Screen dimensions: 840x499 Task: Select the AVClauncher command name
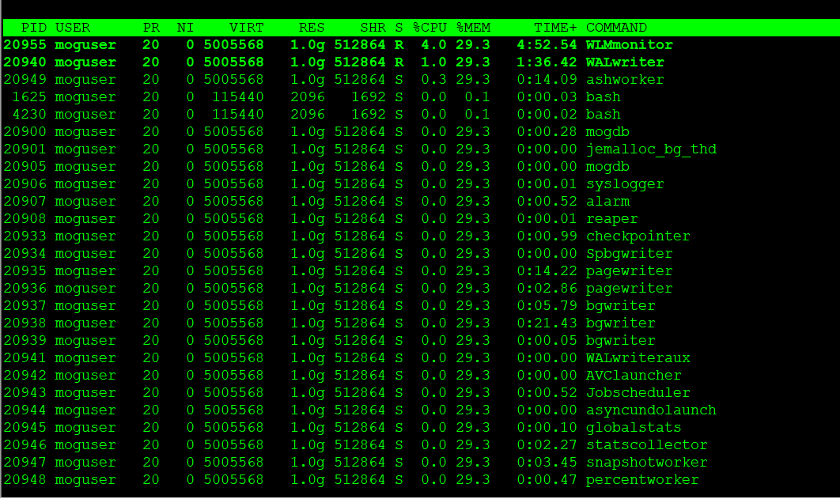coord(634,376)
